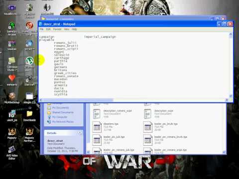The height and width of the screenshot is (179, 239).
Task: Click the 'pontus' line in Notepad
Action: tap(60, 82)
